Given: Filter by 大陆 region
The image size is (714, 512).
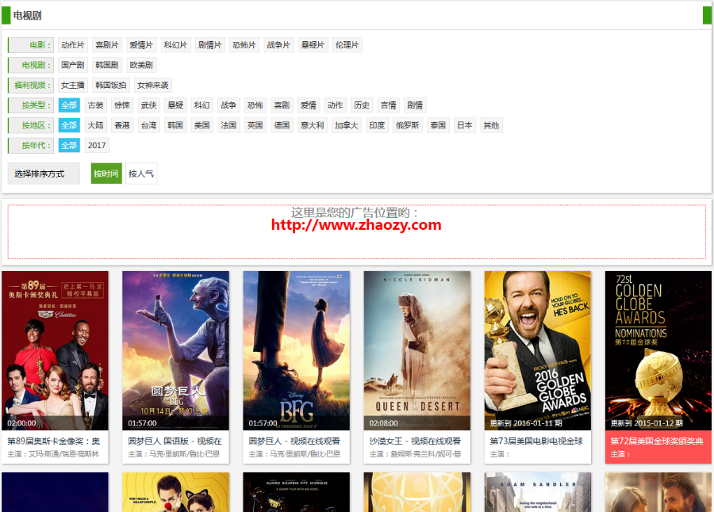Looking at the screenshot, I should pyautogui.click(x=96, y=125).
